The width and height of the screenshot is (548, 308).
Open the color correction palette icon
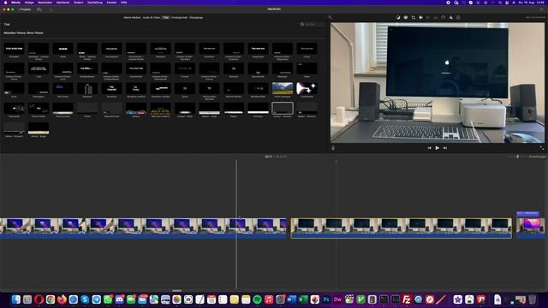click(x=406, y=17)
